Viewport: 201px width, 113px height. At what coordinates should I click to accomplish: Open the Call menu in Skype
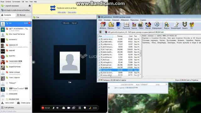tap(23, 2)
